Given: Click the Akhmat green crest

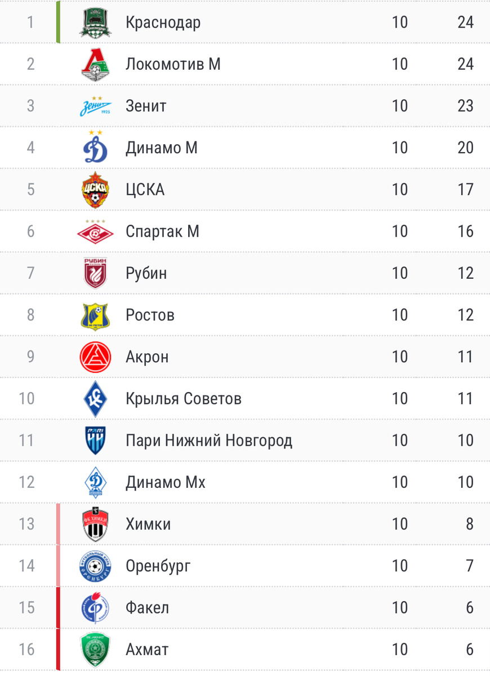Looking at the screenshot, I should click(x=95, y=649).
